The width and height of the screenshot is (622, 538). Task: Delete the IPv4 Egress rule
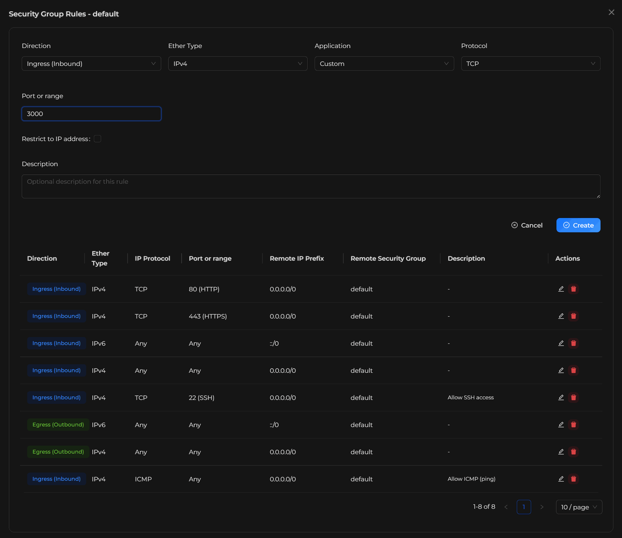[x=573, y=452]
